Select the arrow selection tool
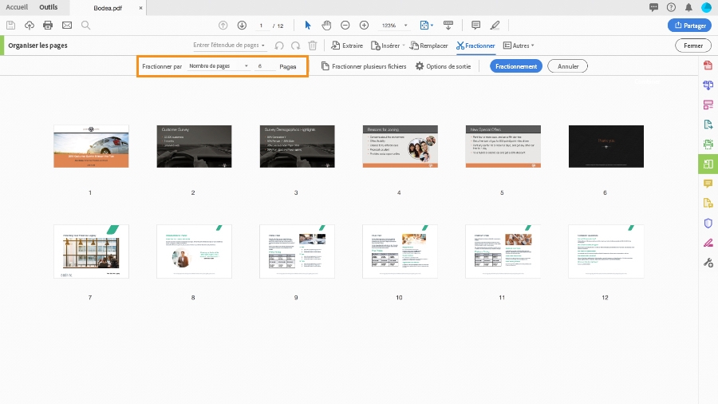718x404 pixels. pyautogui.click(x=308, y=26)
